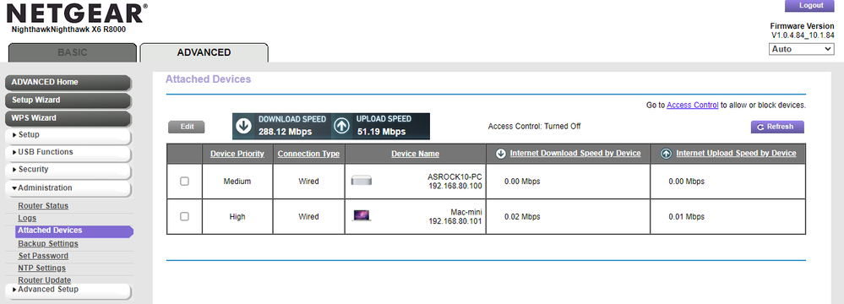Sort by Internet Download Speed by Device
Screen dimensions: 844x304
[x=575, y=154]
